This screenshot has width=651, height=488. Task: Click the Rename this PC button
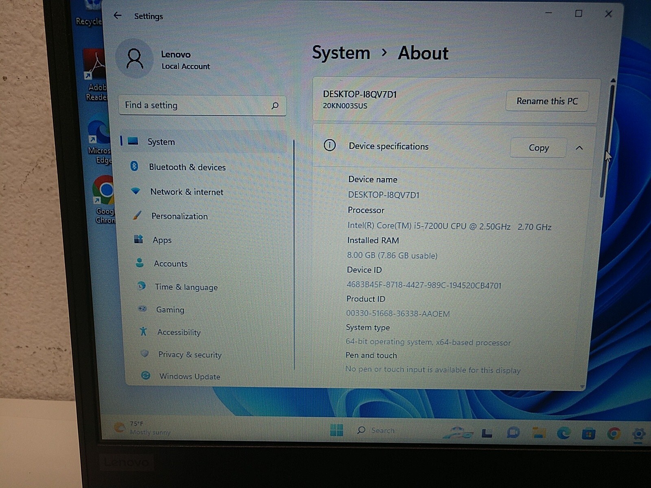coord(547,101)
